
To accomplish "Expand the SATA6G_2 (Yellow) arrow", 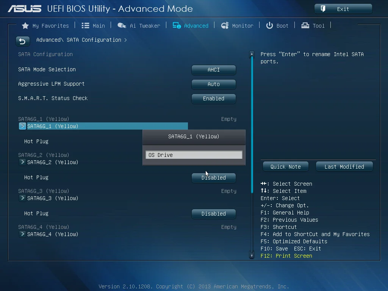I will pos(22,162).
